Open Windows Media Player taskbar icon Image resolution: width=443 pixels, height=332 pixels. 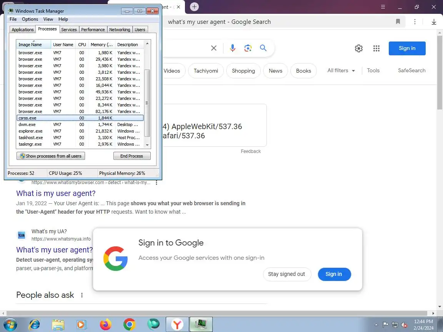(x=82, y=324)
